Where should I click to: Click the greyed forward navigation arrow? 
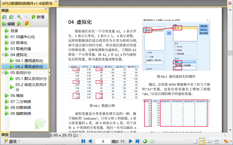click(152, 141)
